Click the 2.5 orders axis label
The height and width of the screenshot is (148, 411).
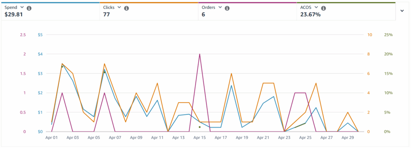click(23, 35)
